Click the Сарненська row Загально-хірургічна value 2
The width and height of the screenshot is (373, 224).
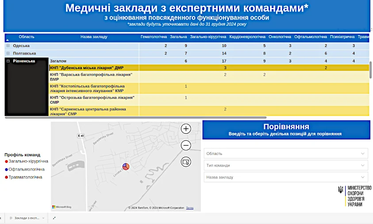pyautogui.click(x=225, y=109)
